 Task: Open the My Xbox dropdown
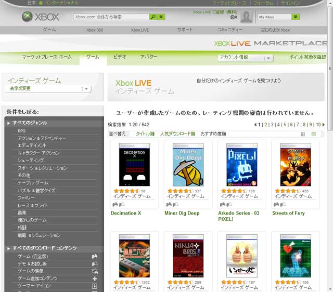(279, 17)
